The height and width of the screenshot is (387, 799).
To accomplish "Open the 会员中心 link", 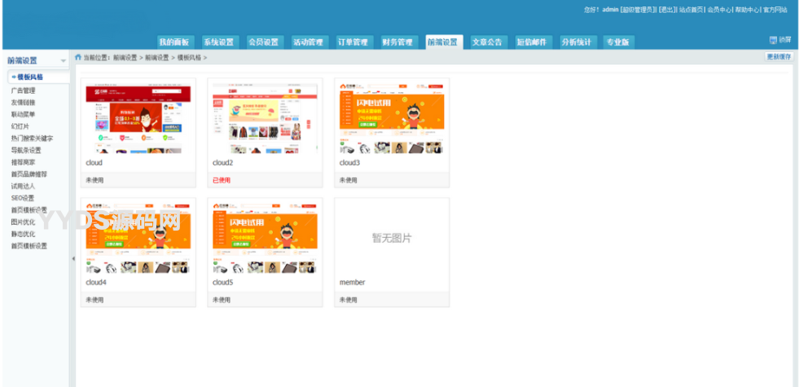I will click(x=719, y=10).
